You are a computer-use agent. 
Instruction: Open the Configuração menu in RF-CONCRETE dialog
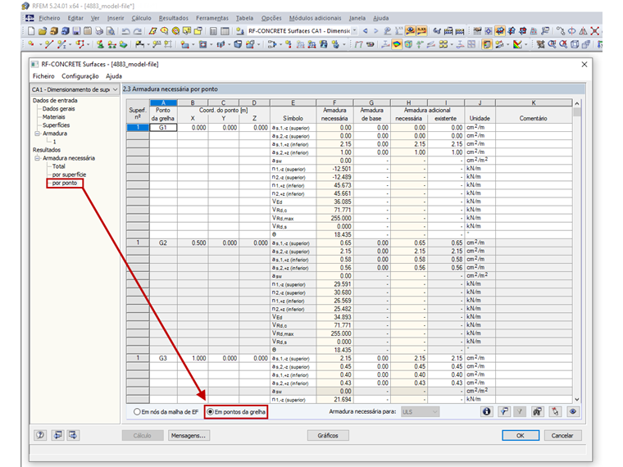pos(80,76)
